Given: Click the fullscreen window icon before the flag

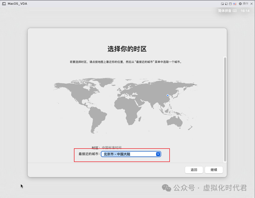Looking at the screenshot, I should pos(230,4).
